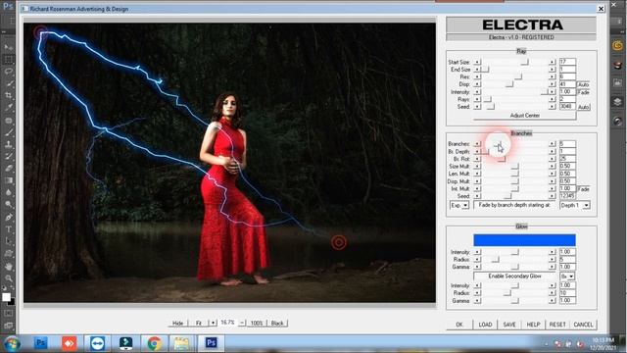The image size is (627, 353).
Task: Click Start Size increase arrow
Action: tap(552, 62)
